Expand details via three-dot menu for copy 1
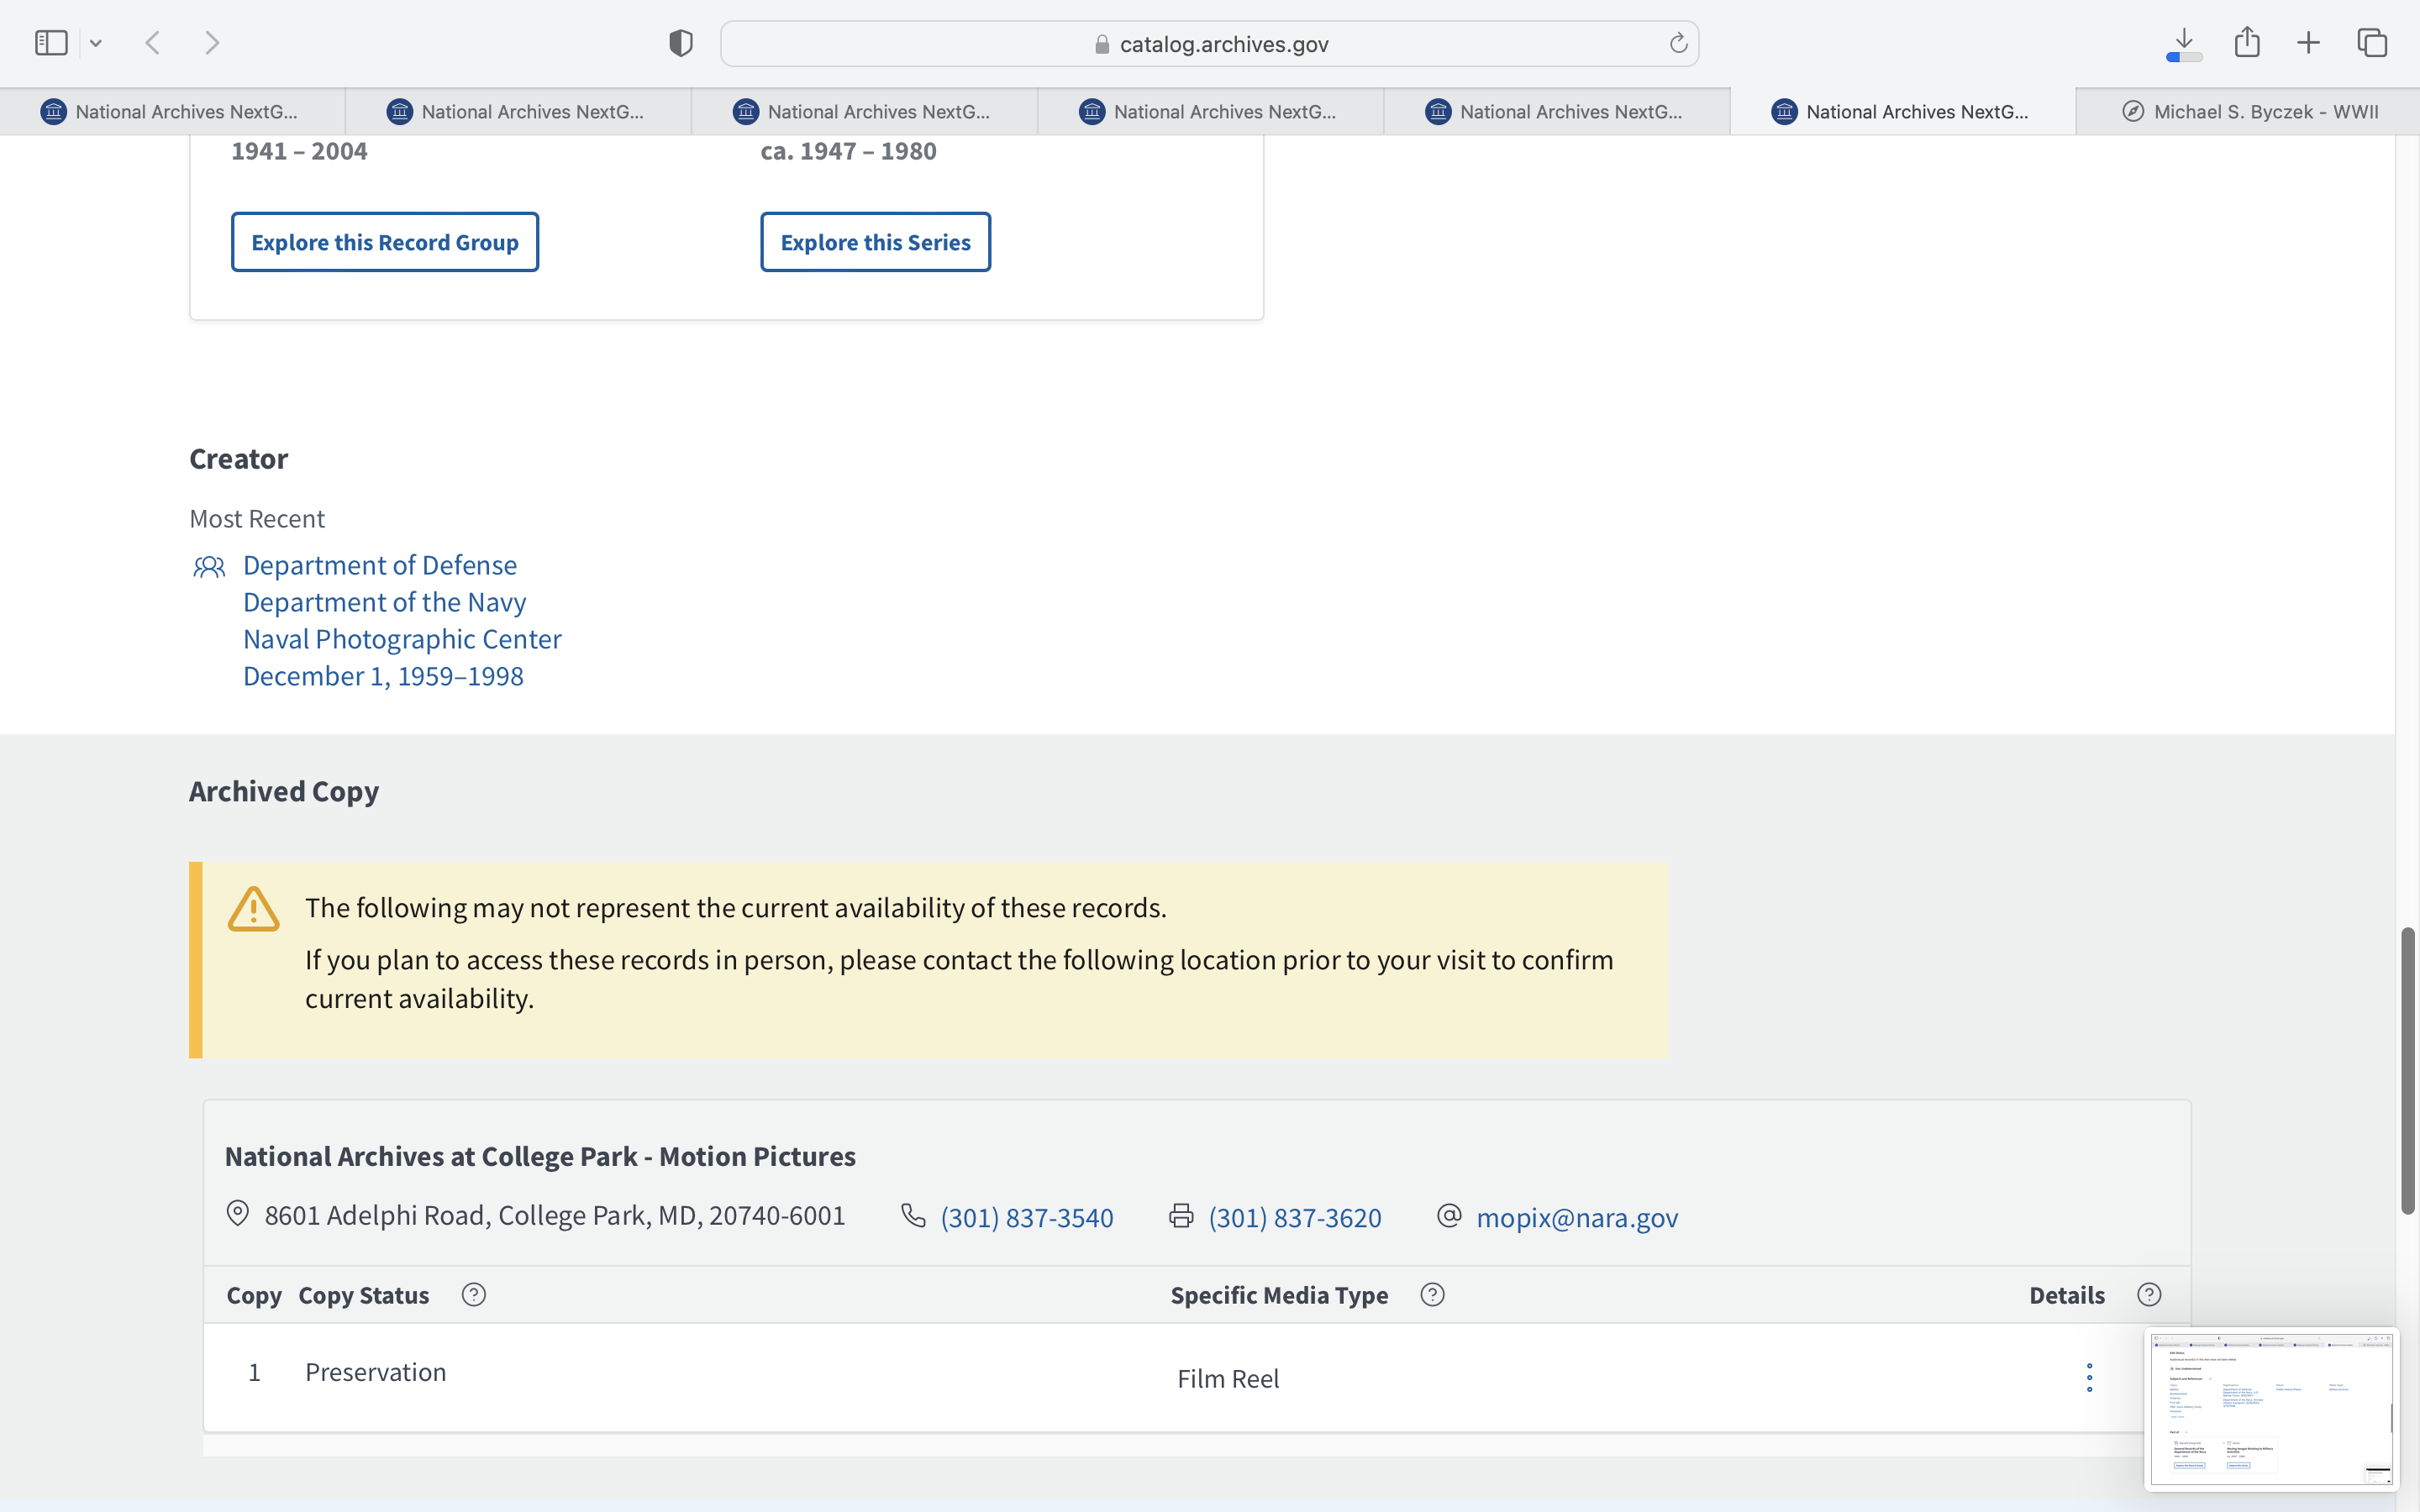 pos(2089,1377)
